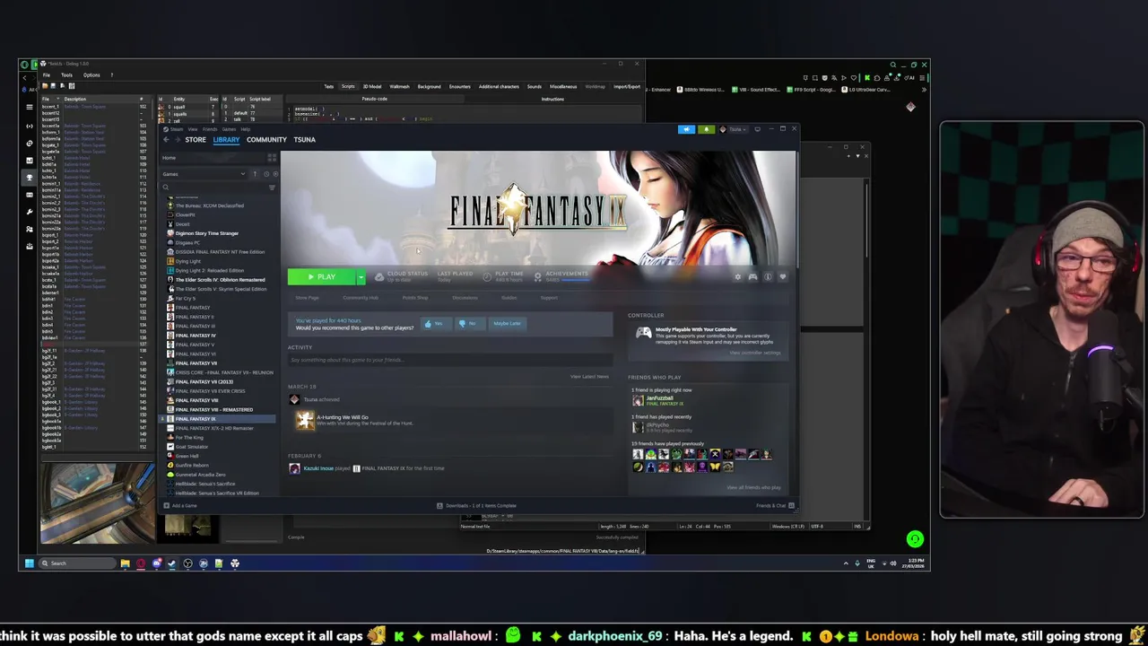Select Far Cry 5 in the library list

[184, 298]
